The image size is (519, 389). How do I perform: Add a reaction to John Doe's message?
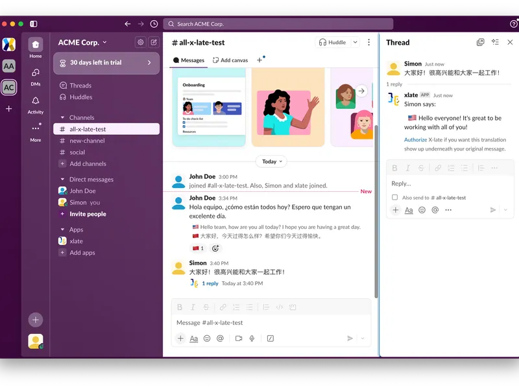click(215, 248)
